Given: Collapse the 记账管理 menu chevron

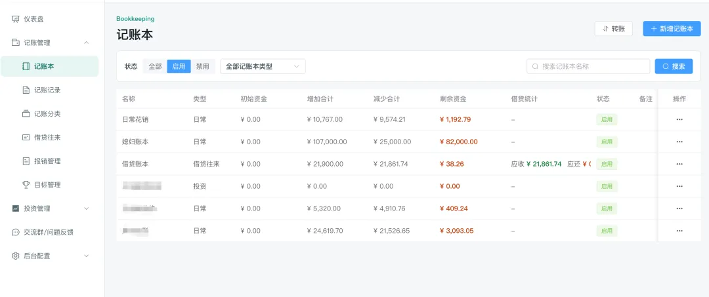Looking at the screenshot, I should pos(87,43).
